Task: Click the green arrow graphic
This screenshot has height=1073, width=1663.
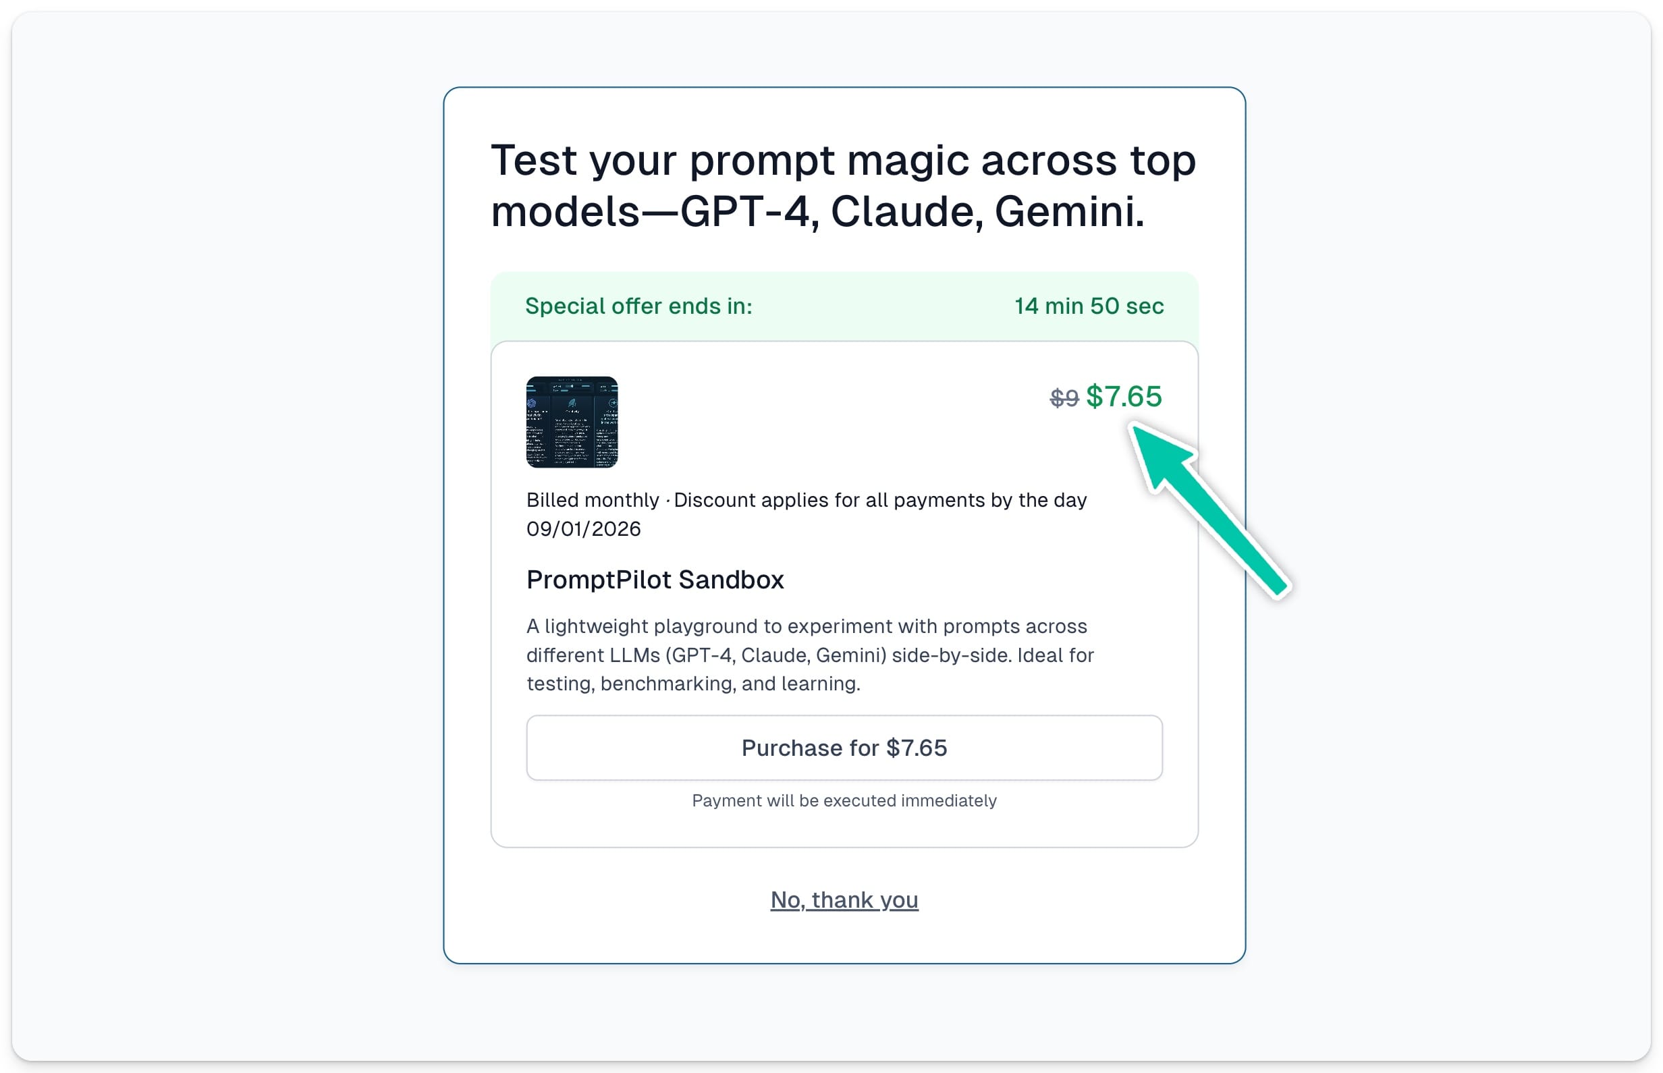Action: point(1209,510)
